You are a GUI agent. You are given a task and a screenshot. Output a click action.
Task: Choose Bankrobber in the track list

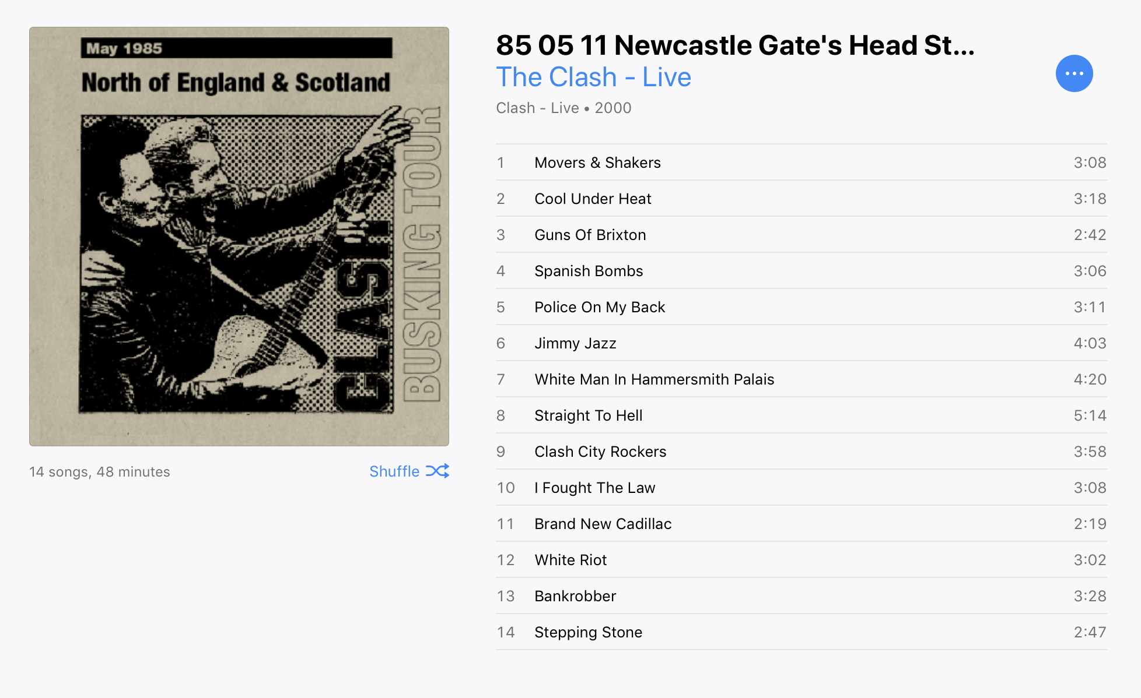tap(801, 596)
